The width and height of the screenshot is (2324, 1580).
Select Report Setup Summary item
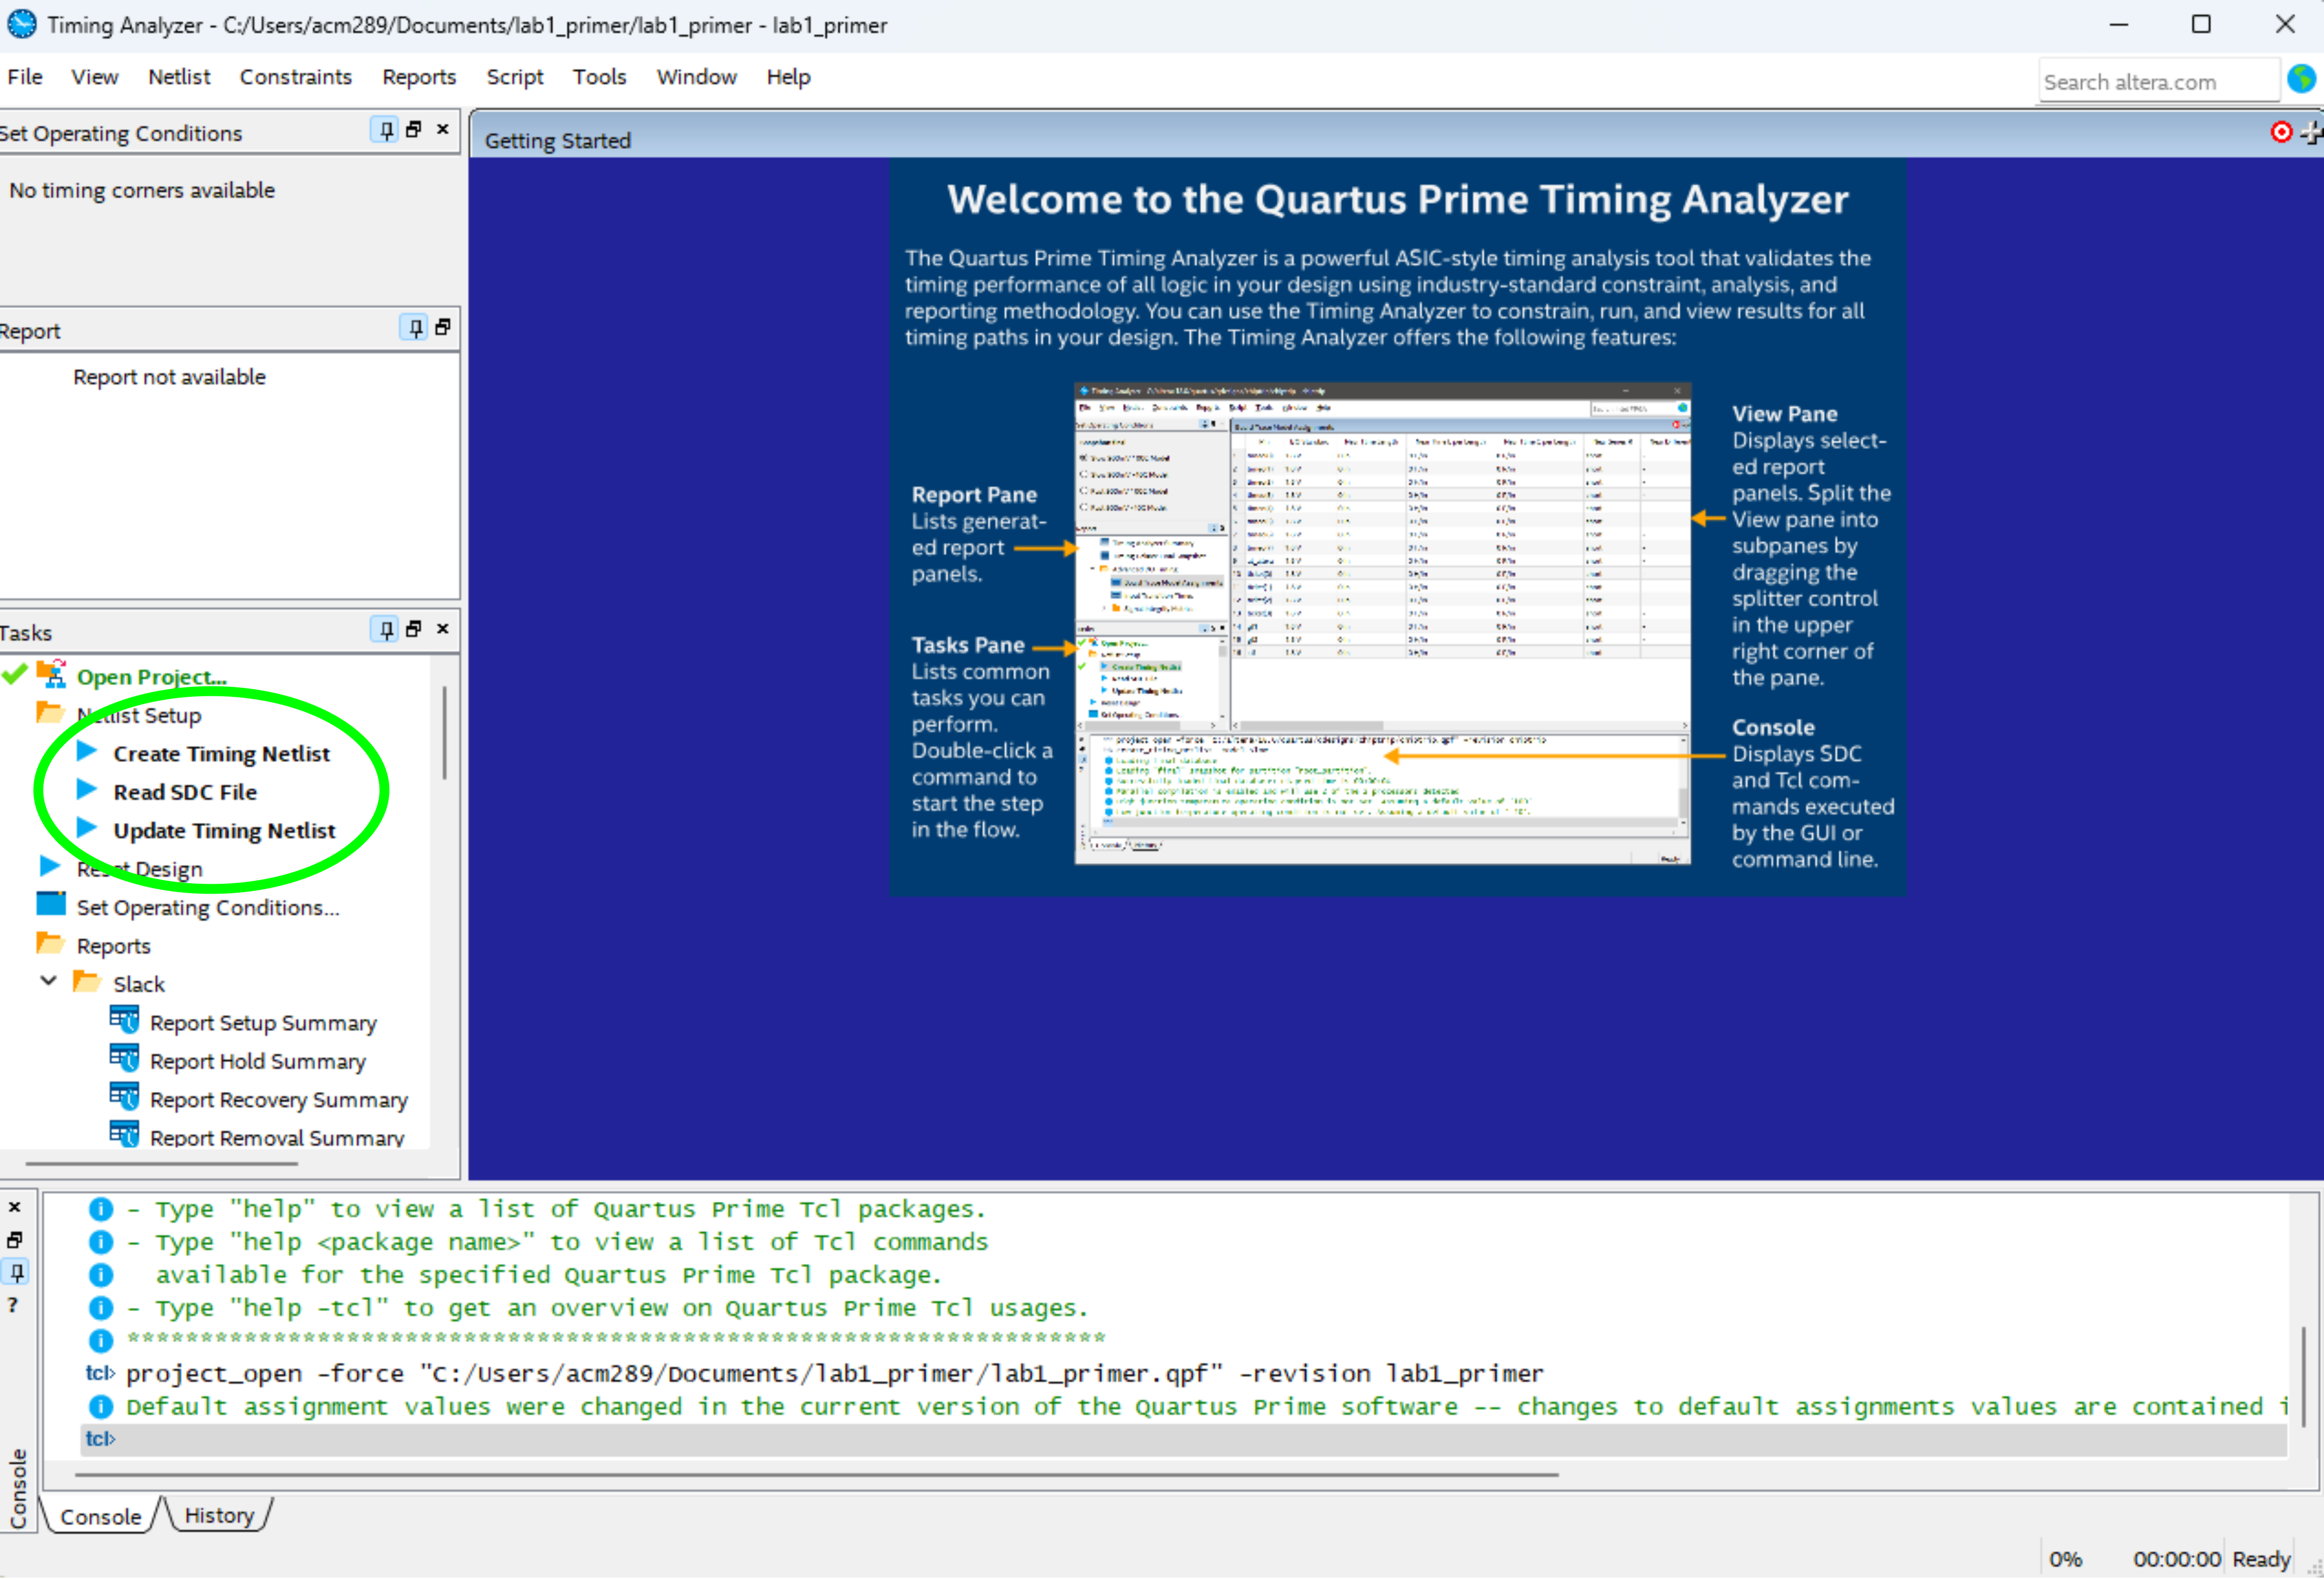[x=263, y=1023]
